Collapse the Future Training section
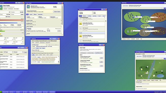Image resolution: width=166 pixels, height=93 pixels. 44,26
